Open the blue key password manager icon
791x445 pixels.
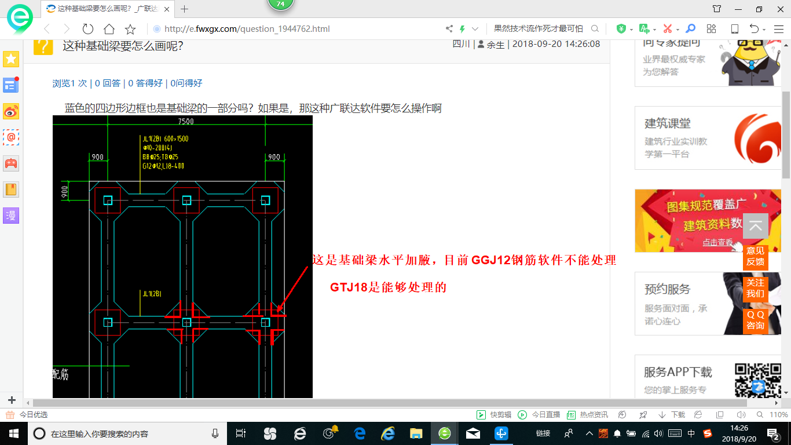690,28
